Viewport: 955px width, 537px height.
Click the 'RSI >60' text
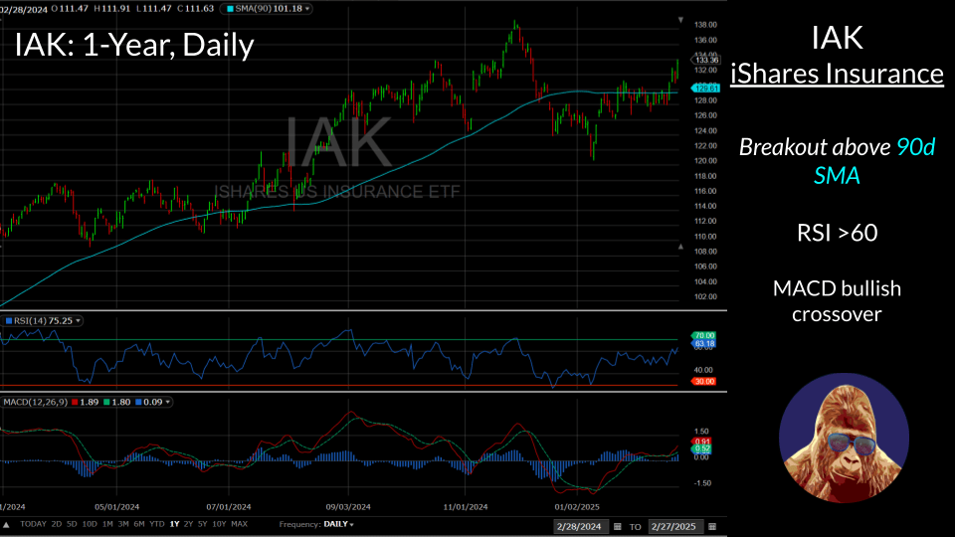[837, 233]
